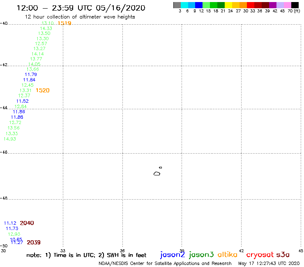The image size is (304, 267).
Task: Click the '70 (ft)' scale label
Action: click(294, 11)
